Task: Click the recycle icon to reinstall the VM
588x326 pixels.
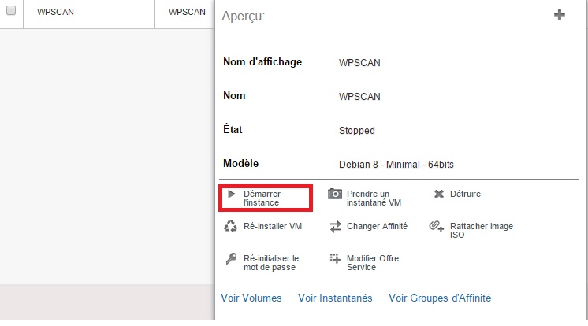Action: point(231,226)
